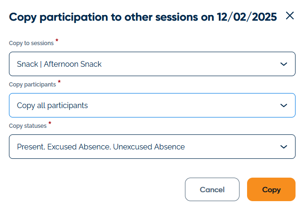This screenshot has width=304, height=211.
Task: Click the red asterisk beside Copy participants
Action: point(59,82)
